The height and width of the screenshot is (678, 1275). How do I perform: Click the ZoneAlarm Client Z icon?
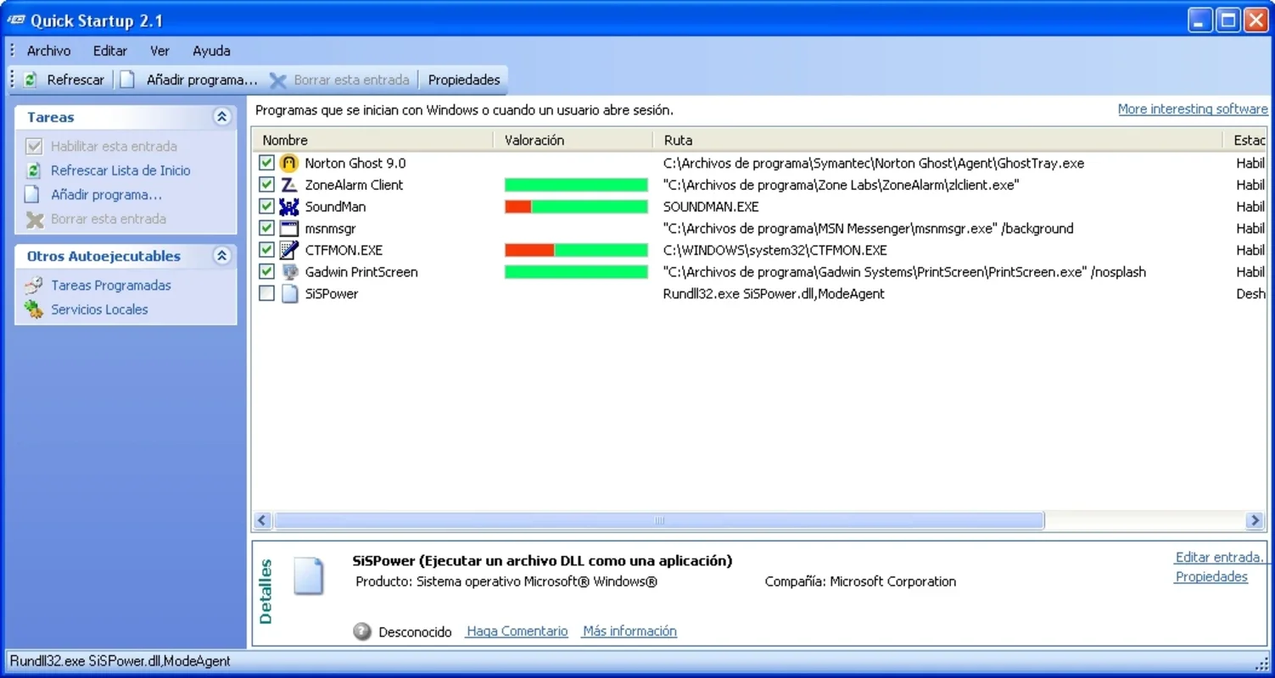point(289,185)
